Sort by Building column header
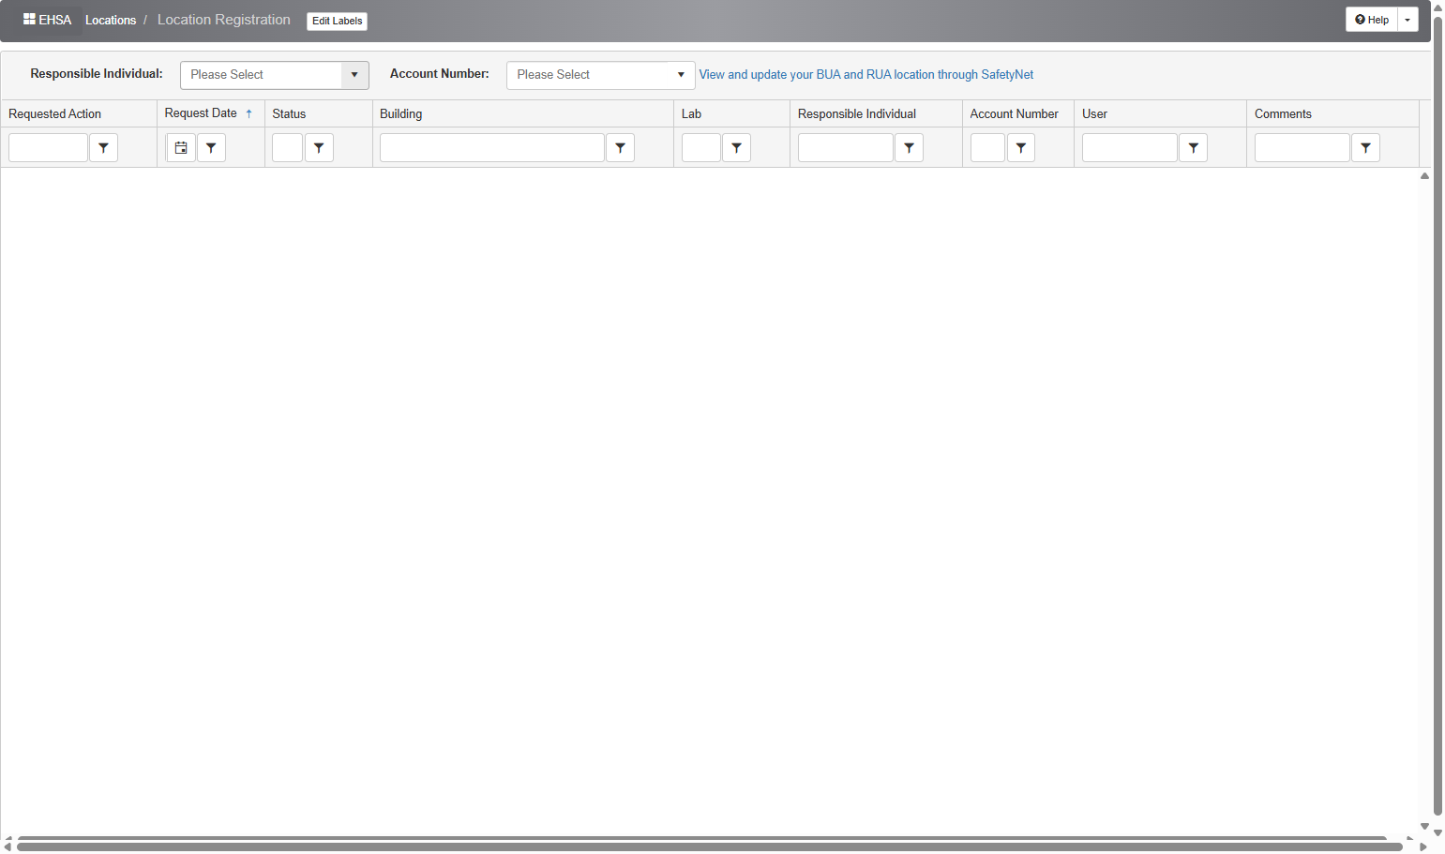The width and height of the screenshot is (1445, 854). [401, 113]
